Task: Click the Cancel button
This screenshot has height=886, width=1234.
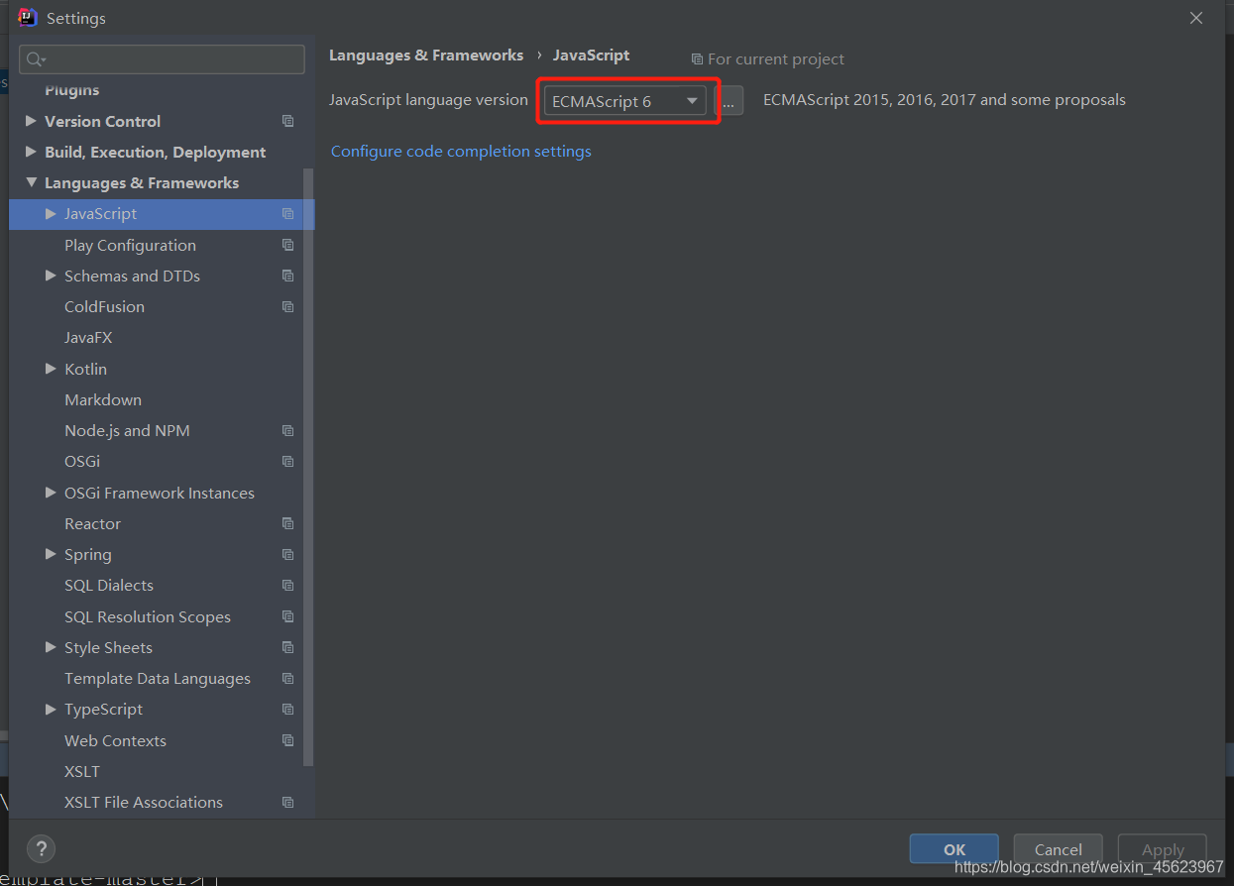Action: click(x=1059, y=849)
